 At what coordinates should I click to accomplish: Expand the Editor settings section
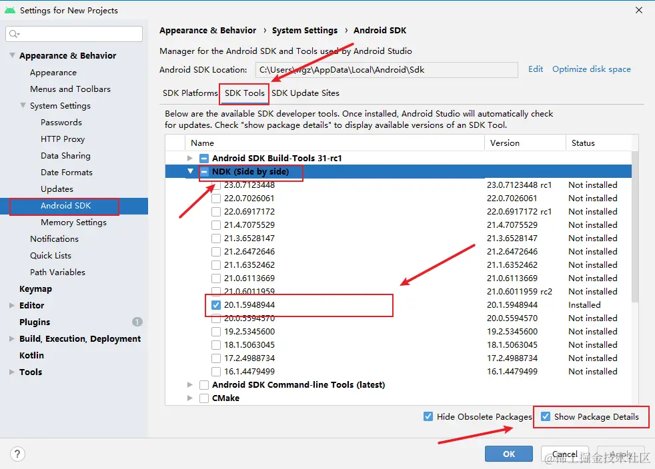point(12,305)
